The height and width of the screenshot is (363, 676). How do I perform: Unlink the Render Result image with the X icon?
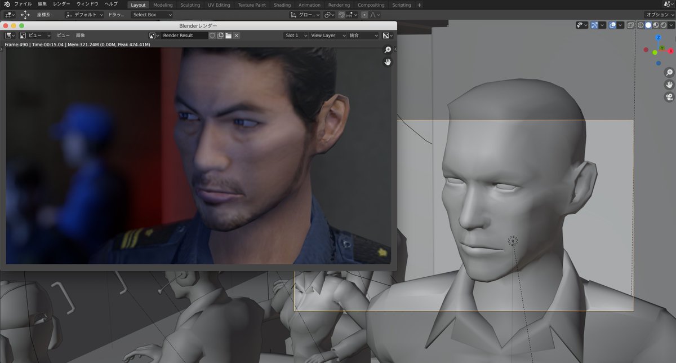point(236,35)
